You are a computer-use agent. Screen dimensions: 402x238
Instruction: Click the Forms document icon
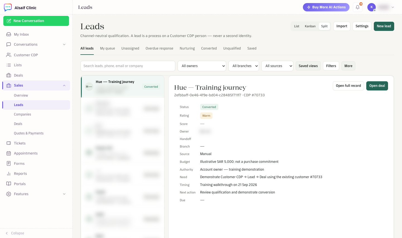[x=9, y=163]
